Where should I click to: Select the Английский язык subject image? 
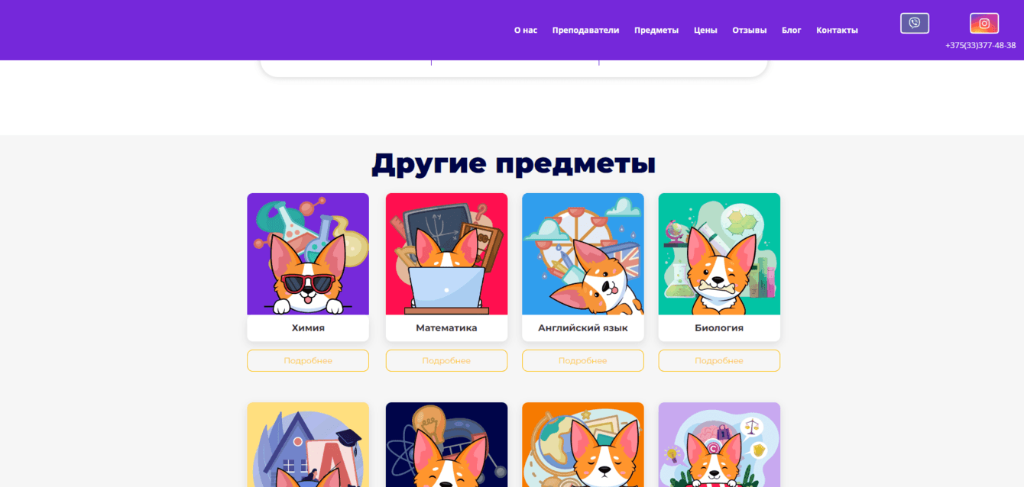point(583,253)
